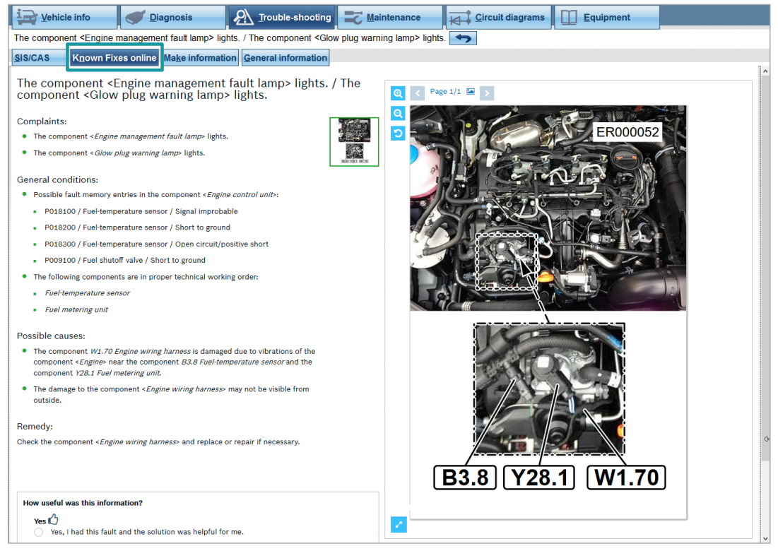Select 'Yes, I had this fault' radio option
The image size is (778, 551).
click(38, 532)
